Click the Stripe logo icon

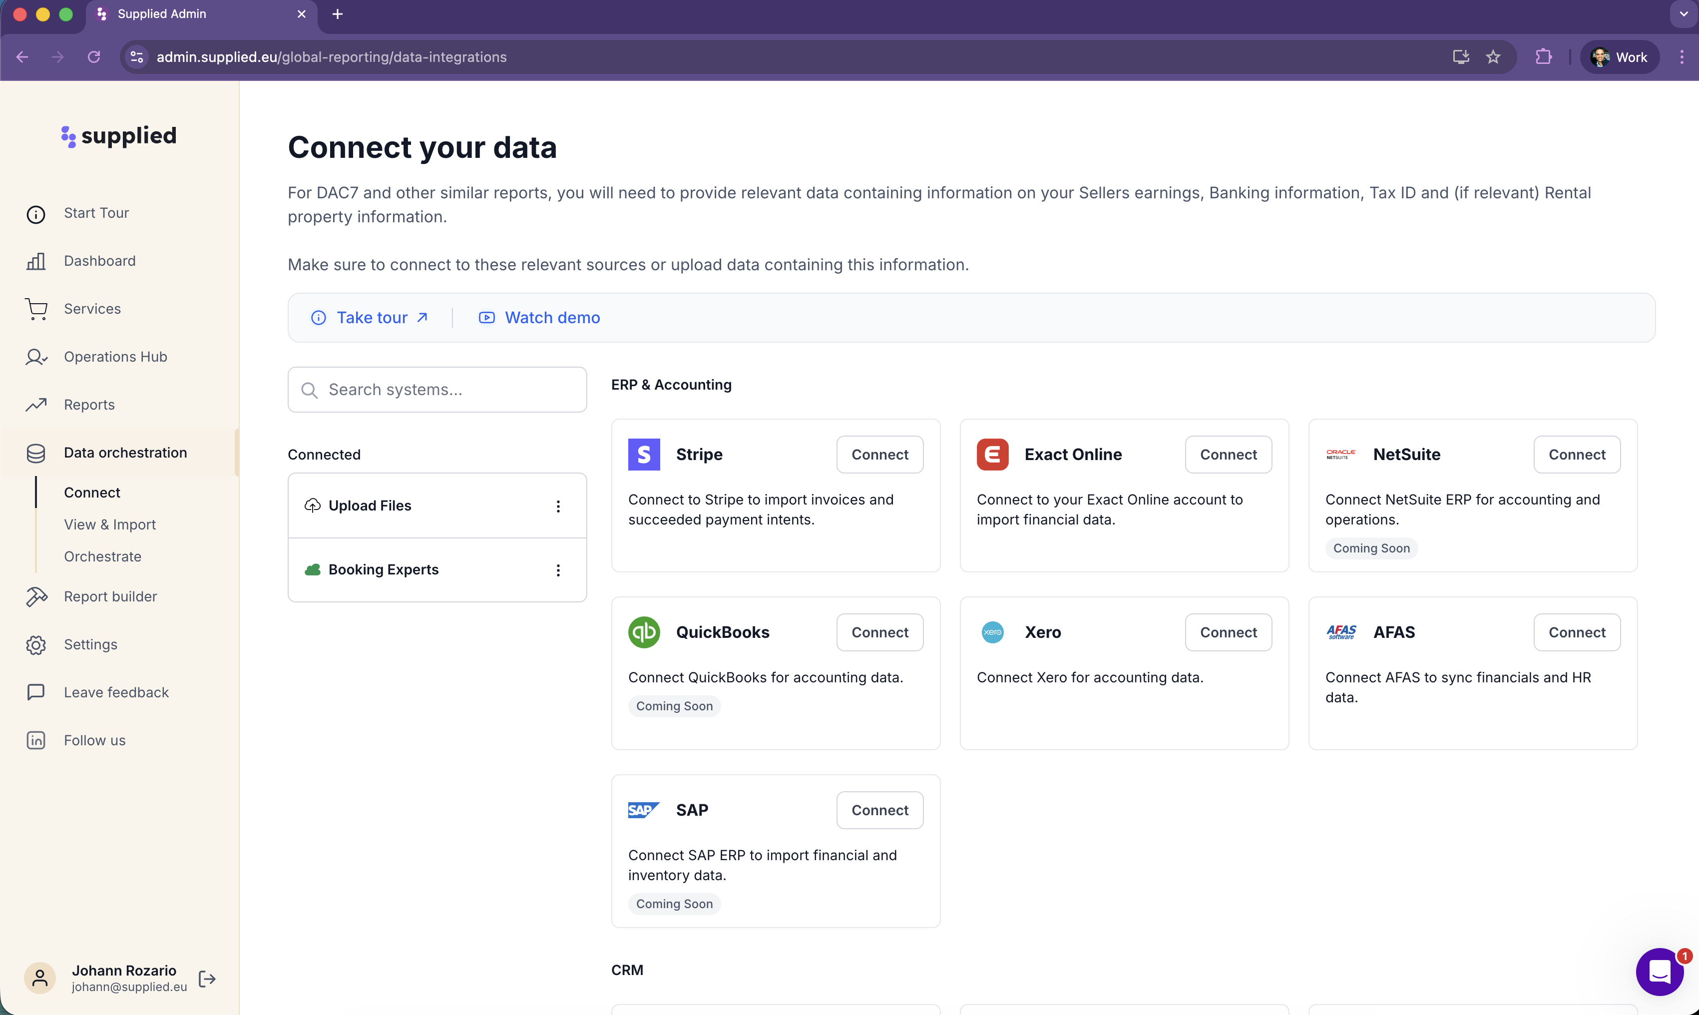(x=643, y=455)
